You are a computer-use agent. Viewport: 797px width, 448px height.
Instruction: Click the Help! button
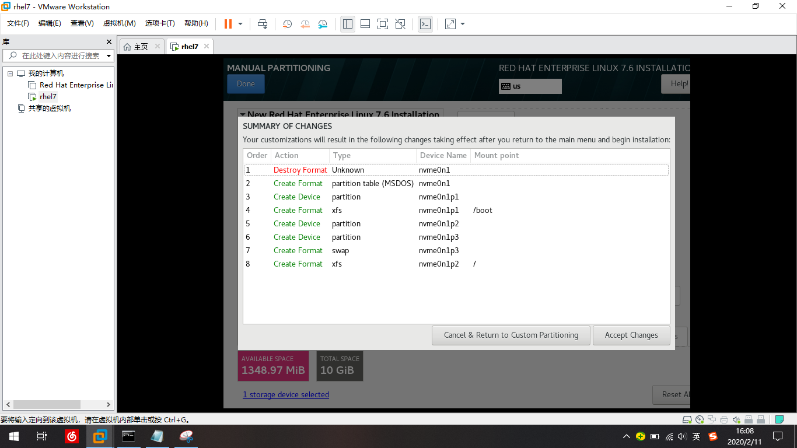click(676, 84)
